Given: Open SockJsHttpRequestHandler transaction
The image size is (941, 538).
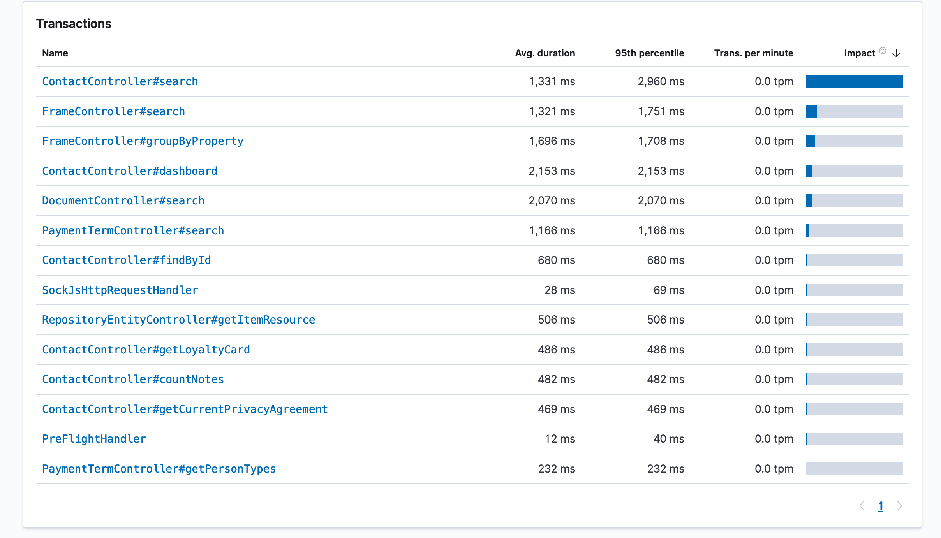Looking at the screenshot, I should pyautogui.click(x=120, y=290).
